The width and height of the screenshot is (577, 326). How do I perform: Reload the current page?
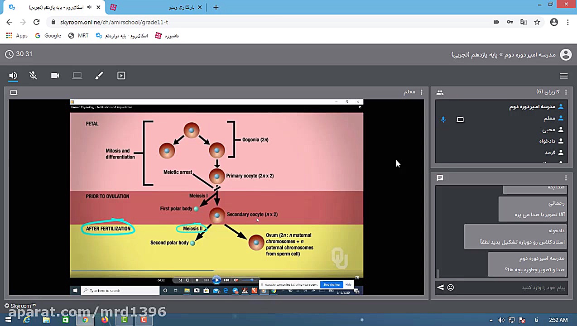click(x=37, y=22)
